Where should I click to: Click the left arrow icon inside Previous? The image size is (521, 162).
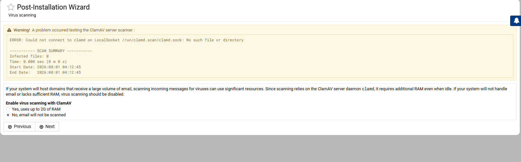[10, 127]
